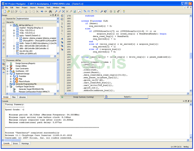Switch to the Errors console tab
Viewport: 194px width, 151px height.
(x=15, y=143)
